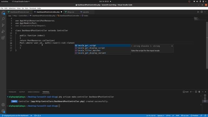Select the third active terminal in list
The width and height of the screenshot is (208, 117).
pyautogui.click(x=205, y=101)
